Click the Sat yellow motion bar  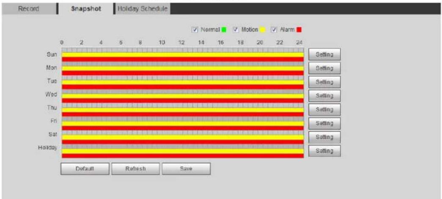(183, 138)
